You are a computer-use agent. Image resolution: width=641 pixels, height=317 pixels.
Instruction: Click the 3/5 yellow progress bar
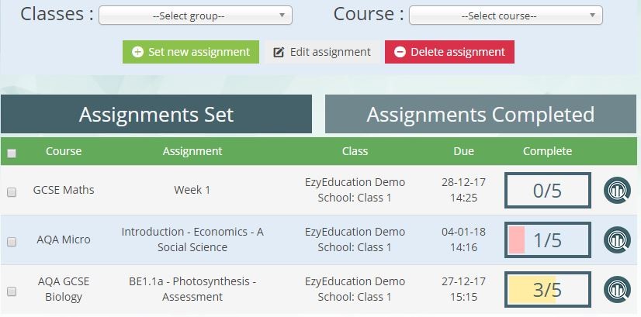click(548, 290)
